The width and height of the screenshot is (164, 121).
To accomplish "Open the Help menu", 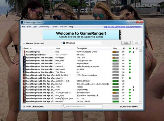I will [71, 27].
